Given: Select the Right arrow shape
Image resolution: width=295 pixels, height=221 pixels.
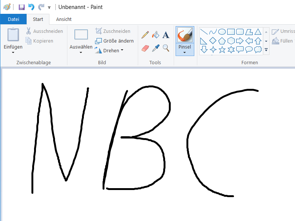Looking at the screenshot, I should tap(240, 41).
